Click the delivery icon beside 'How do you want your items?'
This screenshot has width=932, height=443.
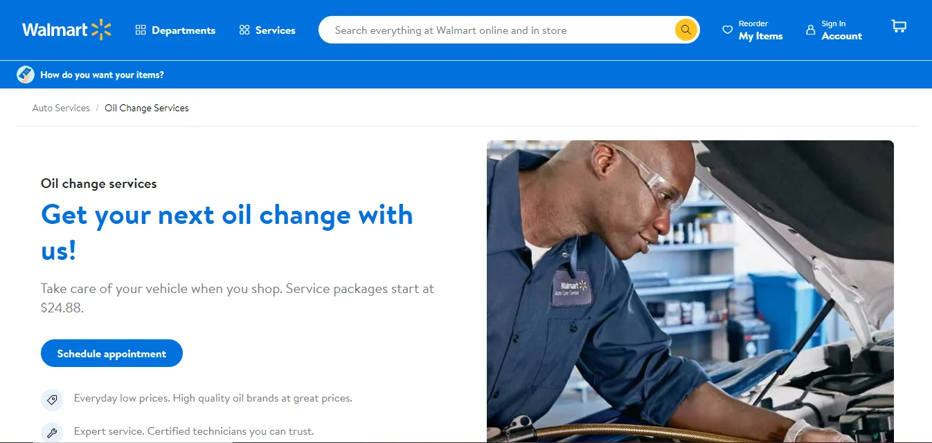[x=26, y=75]
